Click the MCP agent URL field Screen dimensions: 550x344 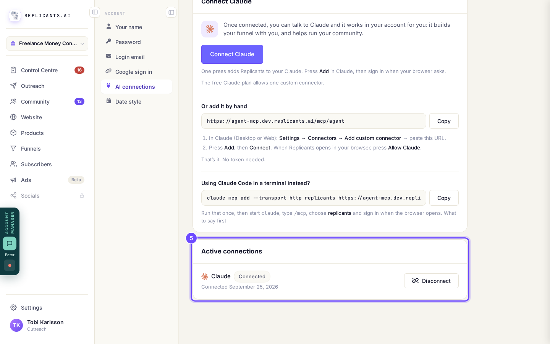(314, 121)
